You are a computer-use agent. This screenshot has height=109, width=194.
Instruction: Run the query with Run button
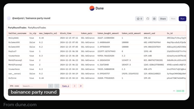[183, 19]
